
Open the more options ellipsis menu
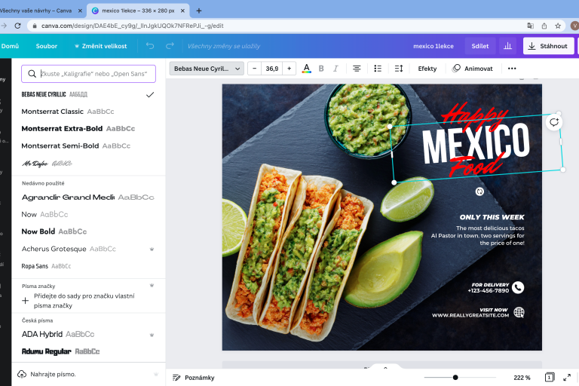(x=512, y=69)
